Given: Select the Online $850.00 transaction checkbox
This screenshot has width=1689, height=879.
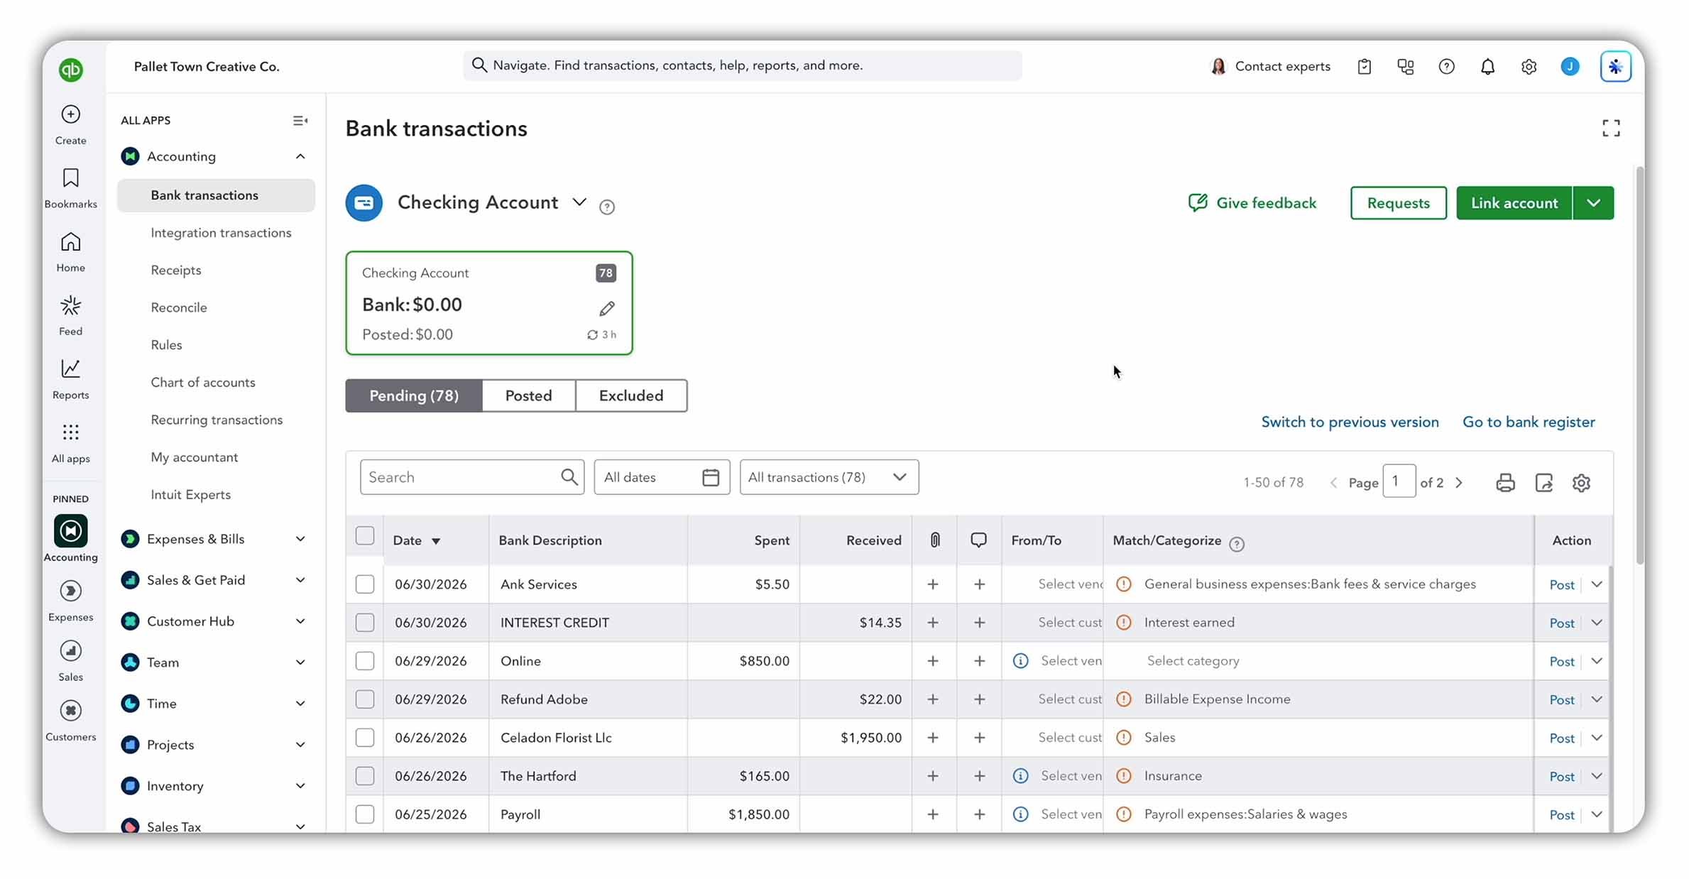Looking at the screenshot, I should pos(365,661).
